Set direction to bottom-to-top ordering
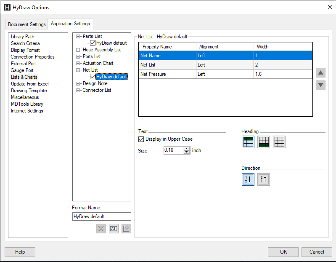336x262 pixels. click(x=264, y=179)
